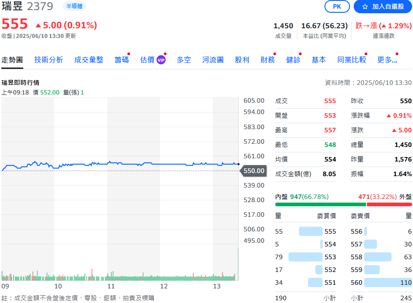
Task: Click the star icon in 加入自選股
Action: click(365, 6)
